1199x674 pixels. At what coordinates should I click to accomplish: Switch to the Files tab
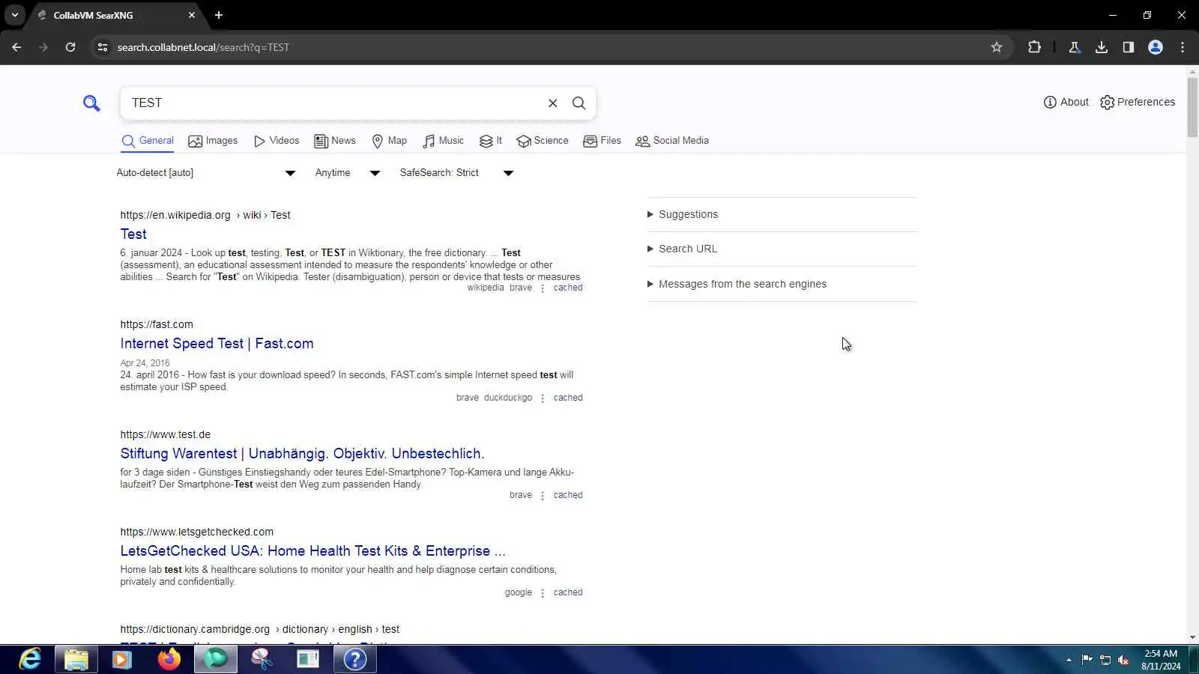602,141
